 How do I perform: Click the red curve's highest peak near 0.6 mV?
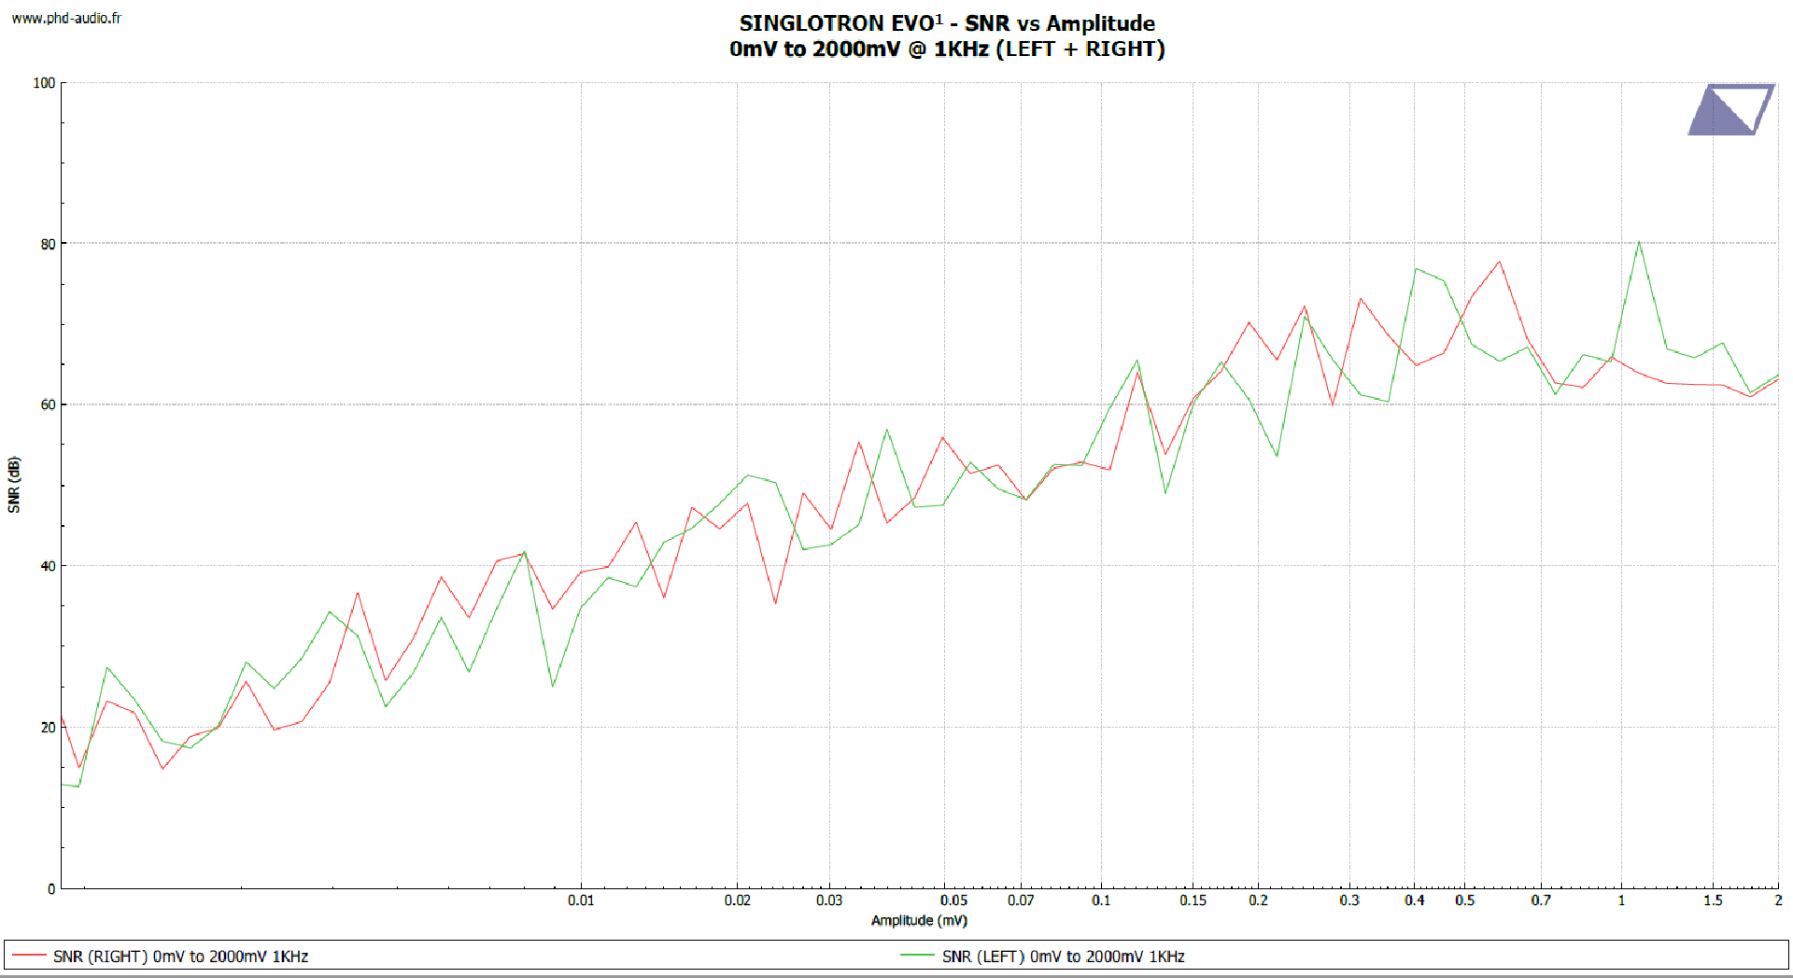click(x=1500, y=262)
